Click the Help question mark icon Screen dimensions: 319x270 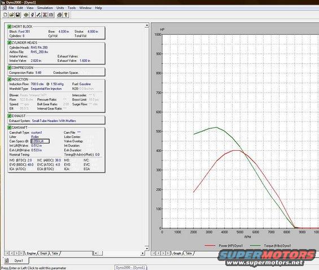[x=66, y=15]
